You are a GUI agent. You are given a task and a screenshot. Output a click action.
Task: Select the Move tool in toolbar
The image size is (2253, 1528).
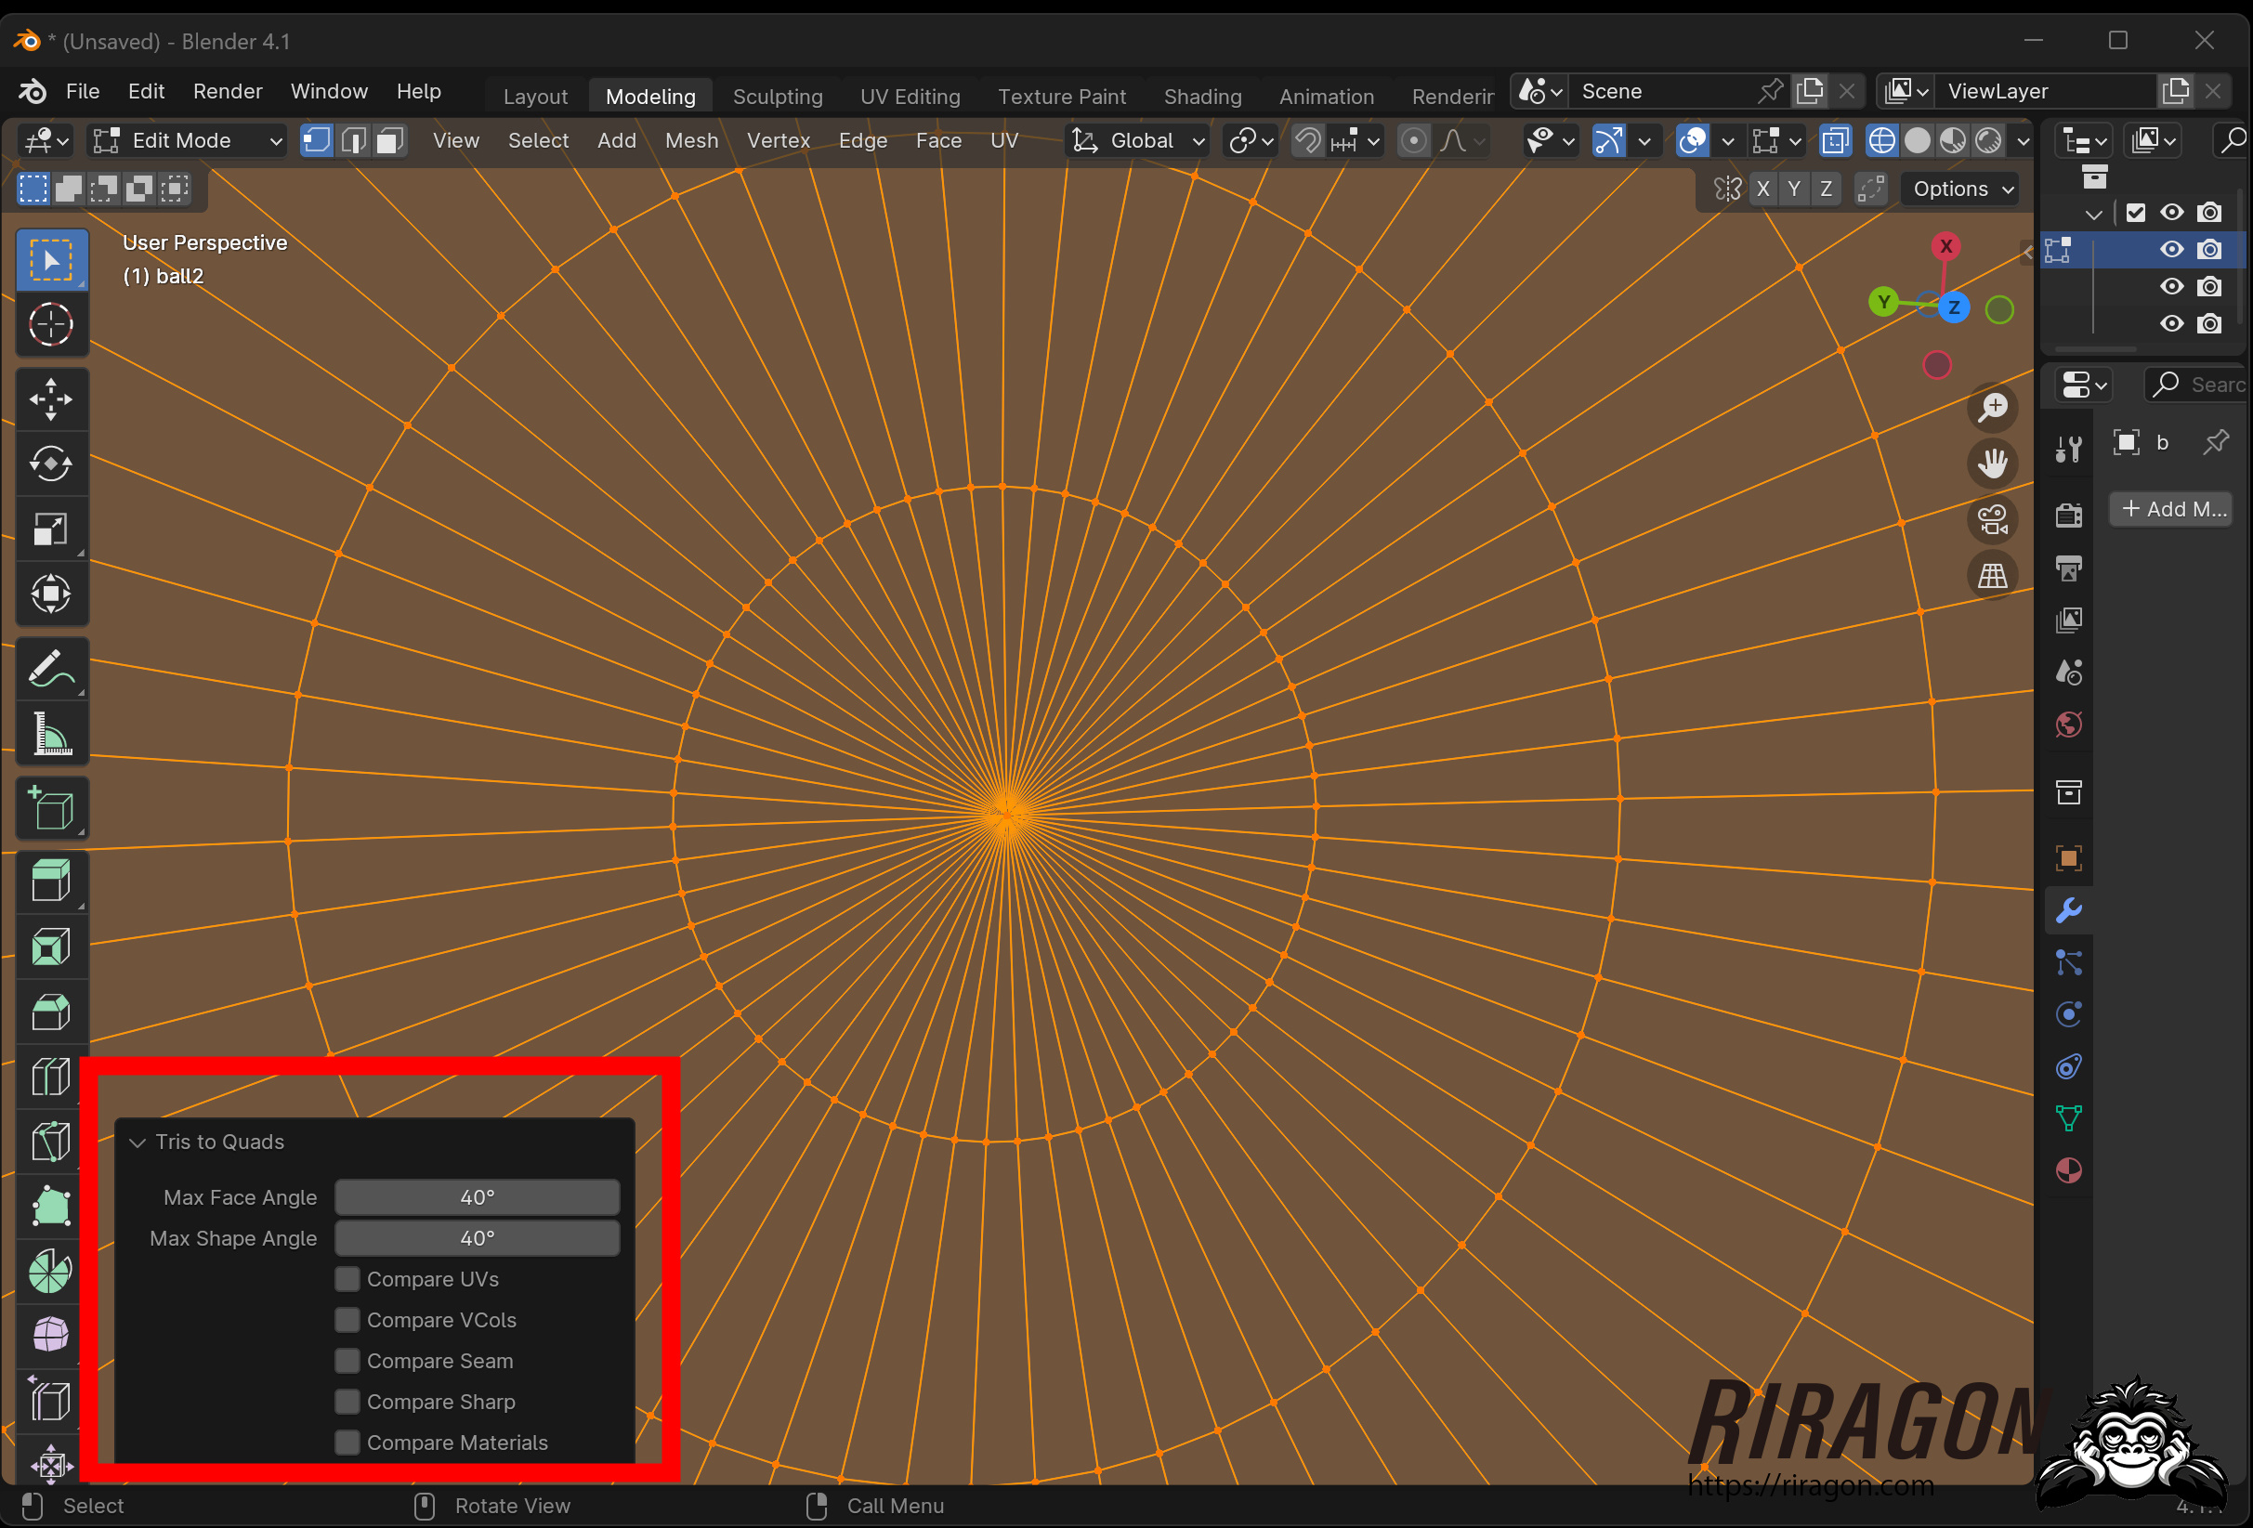tap(50, 399)
